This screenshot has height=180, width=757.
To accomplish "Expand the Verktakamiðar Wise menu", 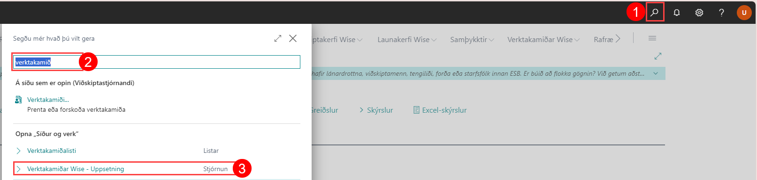I will 543,40.
